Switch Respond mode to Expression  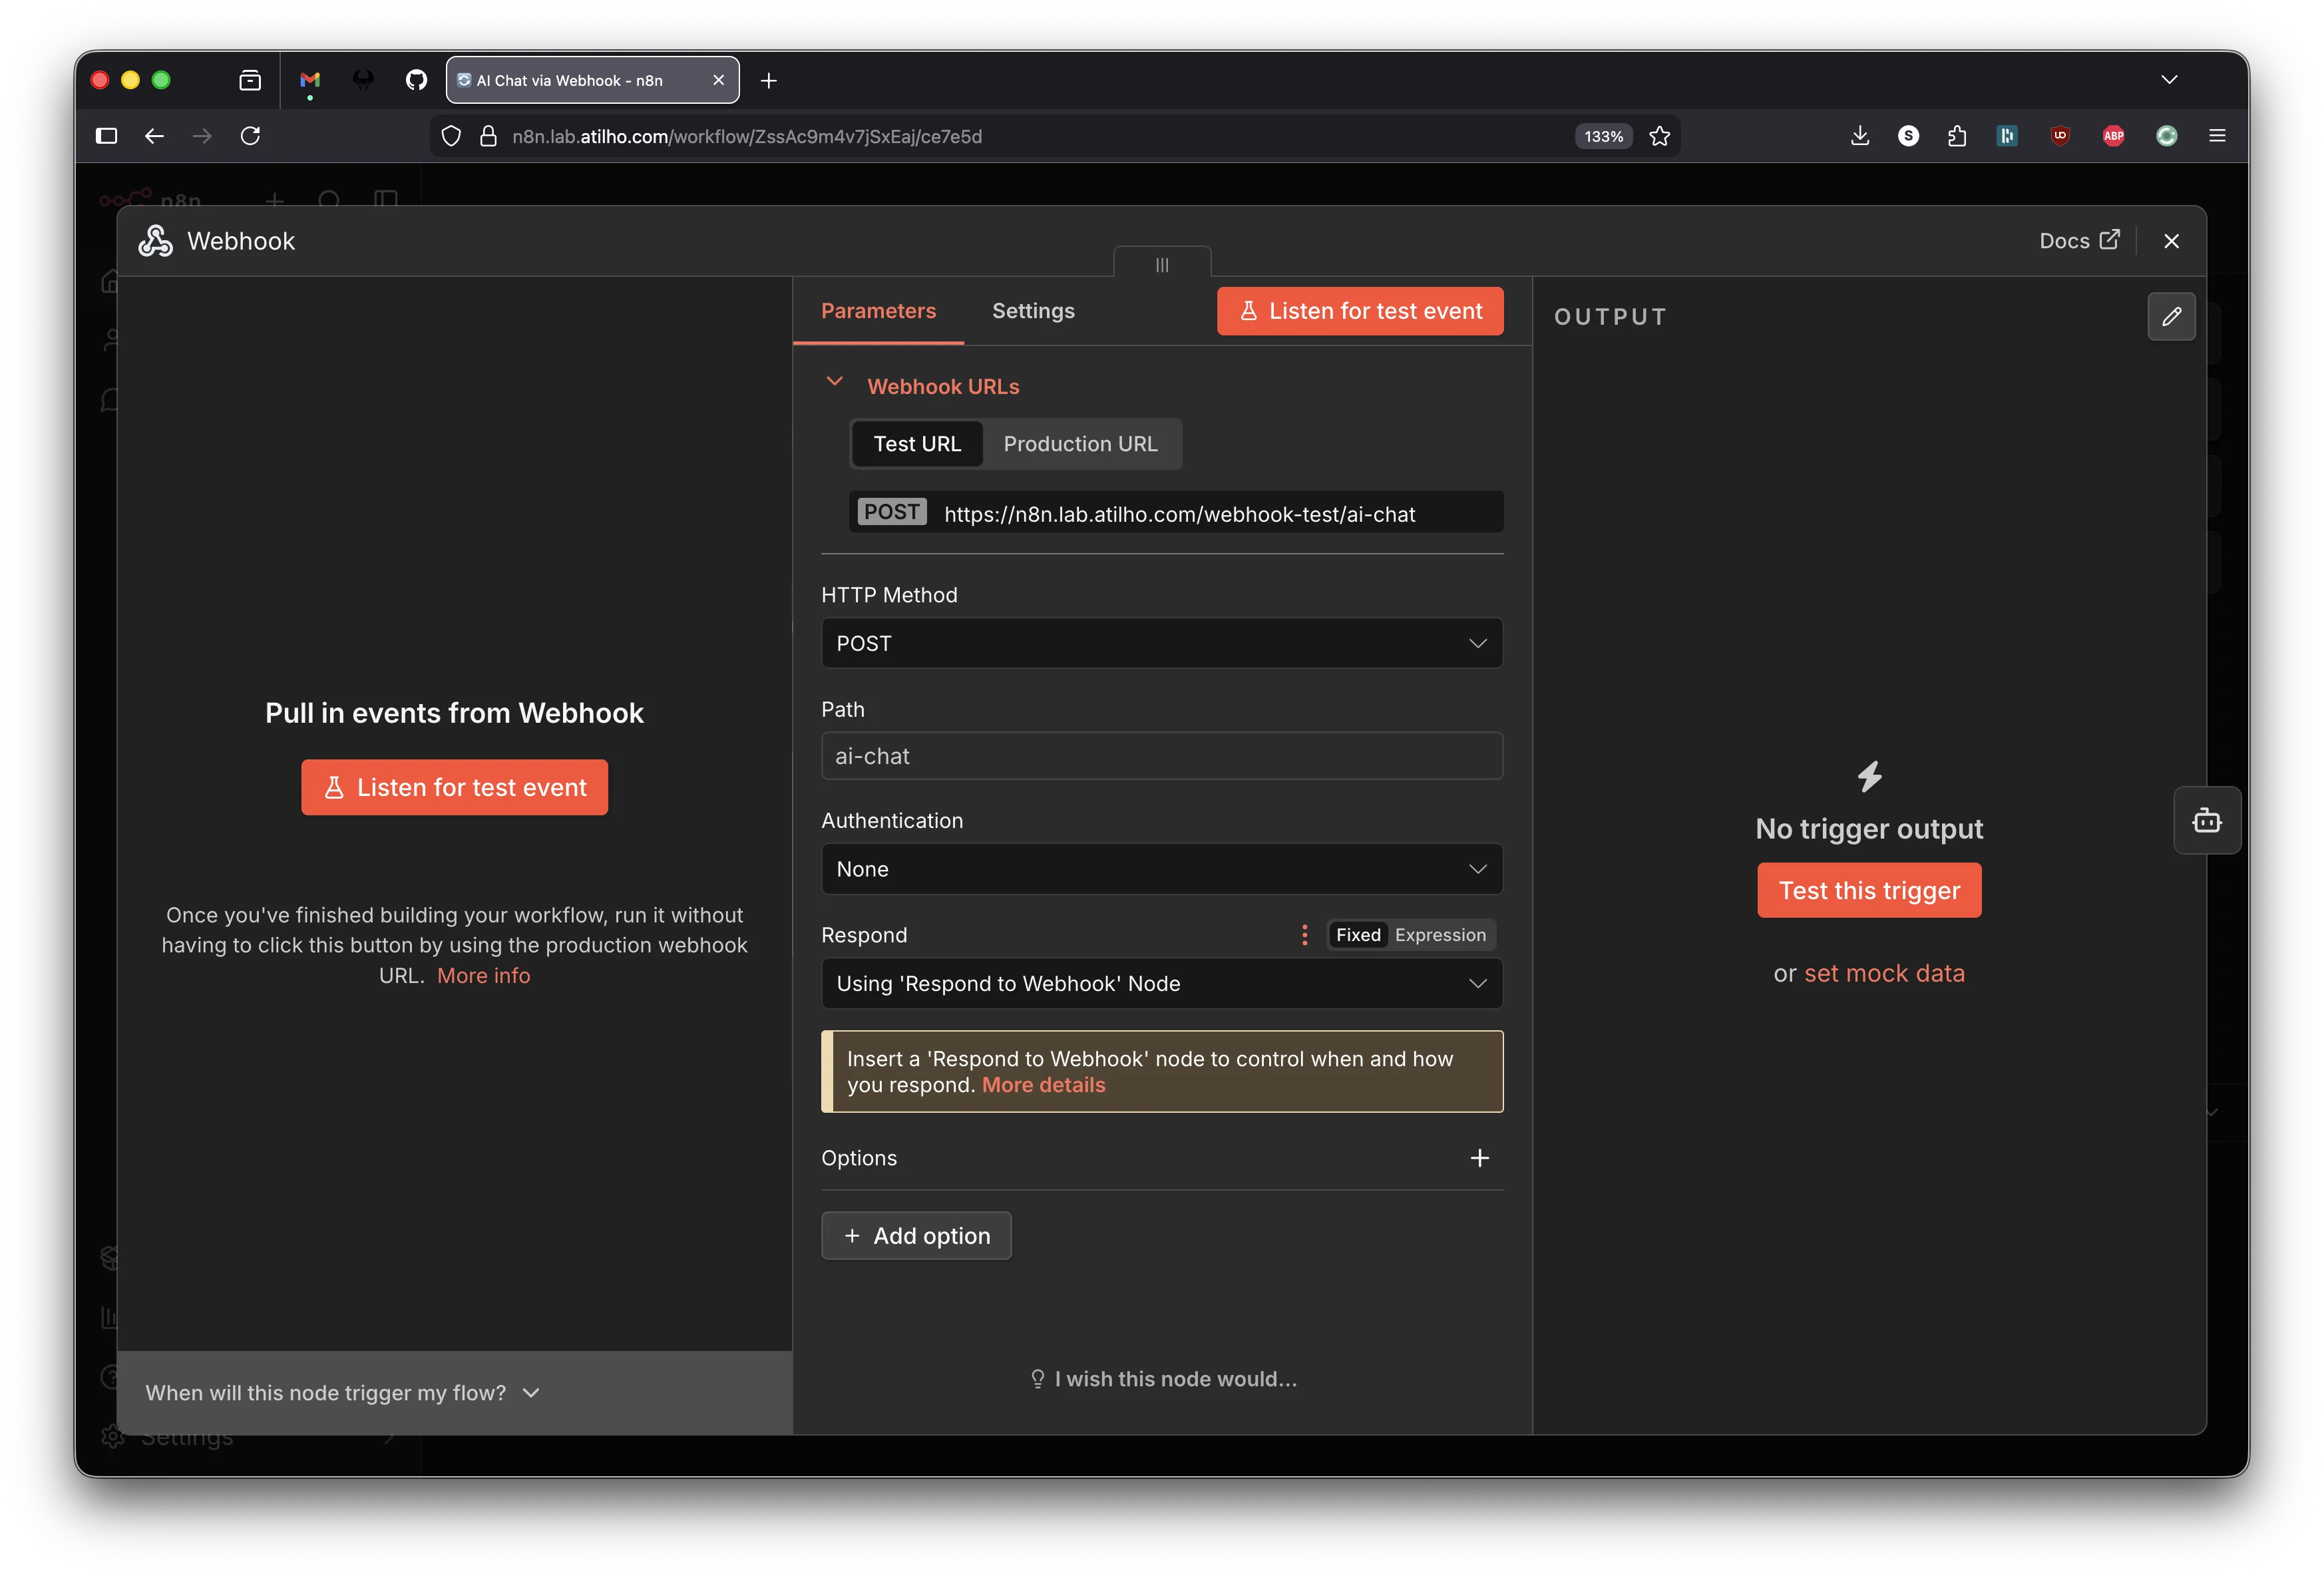(x=1440, y=935)
